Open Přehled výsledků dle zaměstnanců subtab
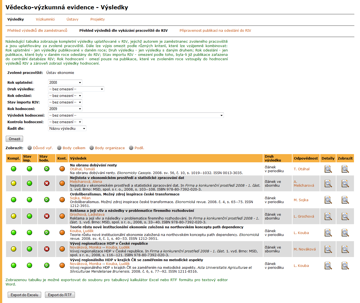The width and height of the screenshot is (360, 303). (37, 30)
